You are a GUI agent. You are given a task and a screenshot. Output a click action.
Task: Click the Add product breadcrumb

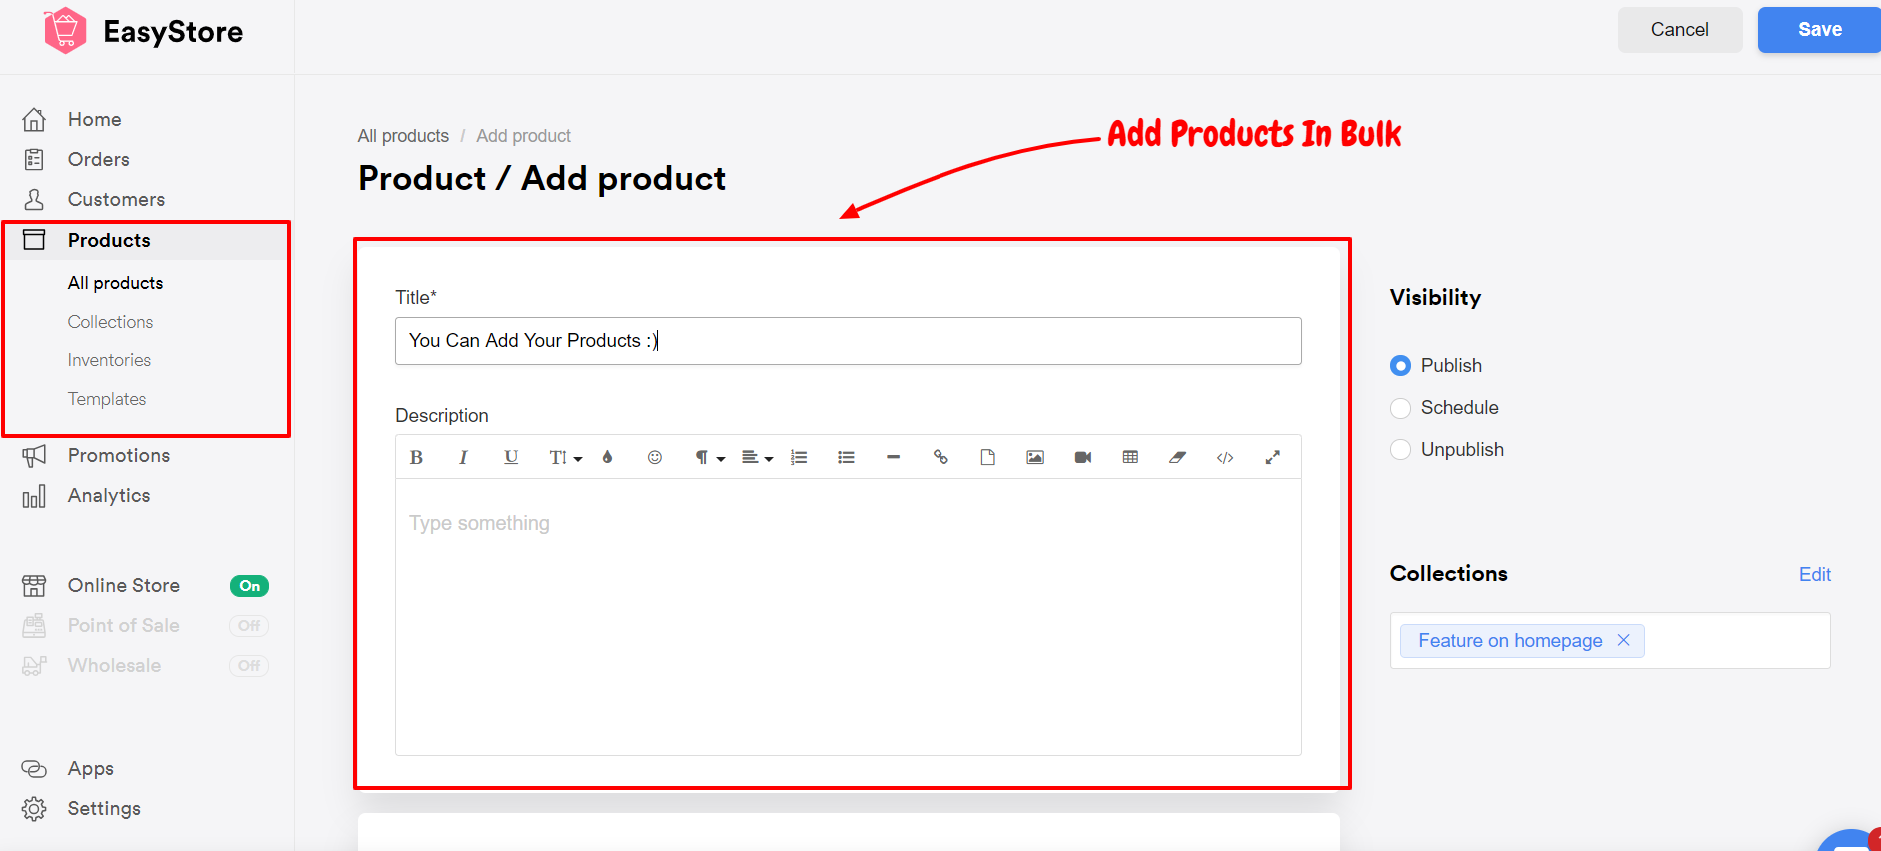point(523,136)
